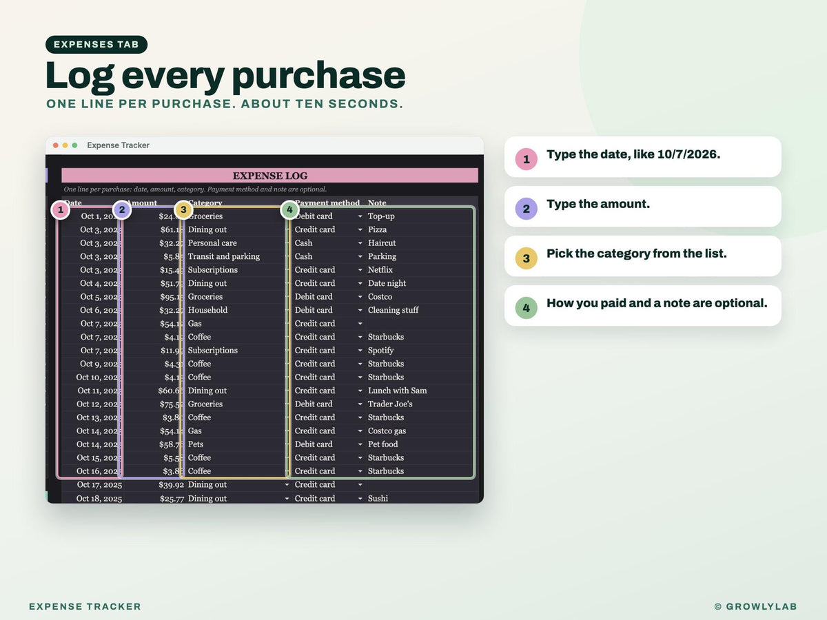Screen dimensions: 827x620
Task: Click the Expense Tracker window title
Action: point(118,145)
